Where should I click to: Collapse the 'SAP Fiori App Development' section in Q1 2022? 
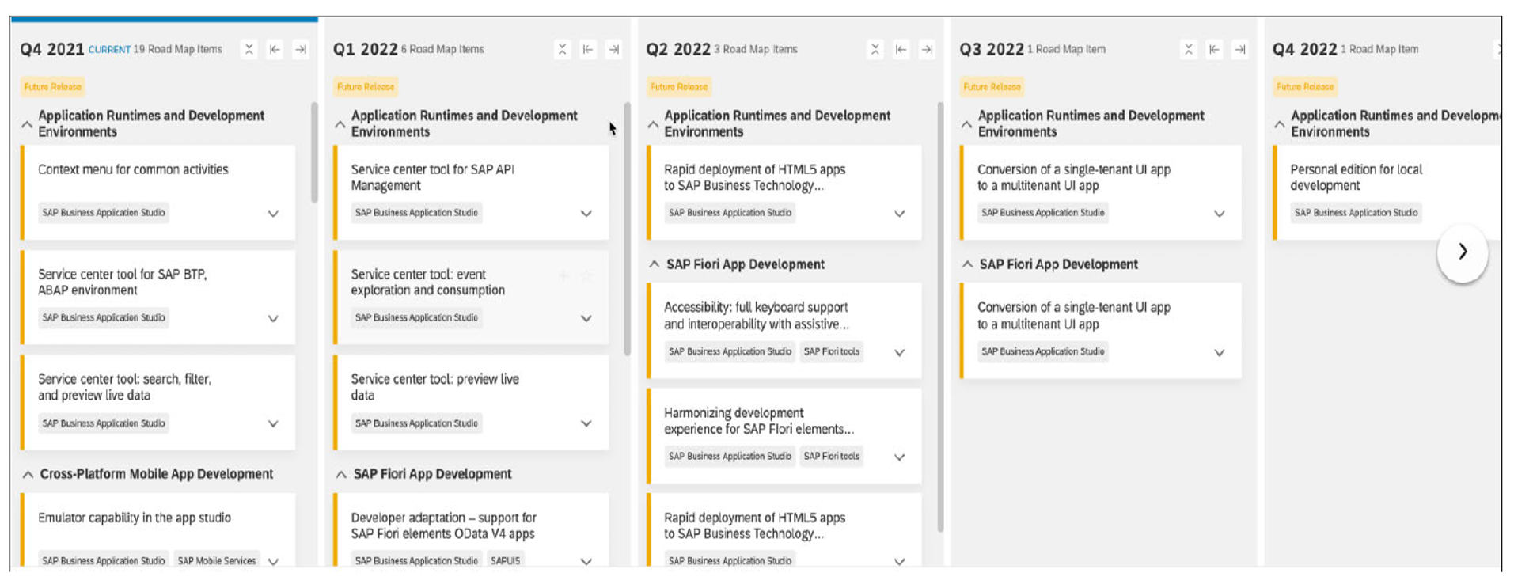pos(341,475)
